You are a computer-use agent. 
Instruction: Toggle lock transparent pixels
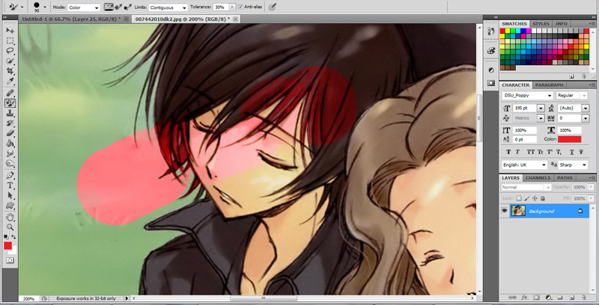click(519, 198)
